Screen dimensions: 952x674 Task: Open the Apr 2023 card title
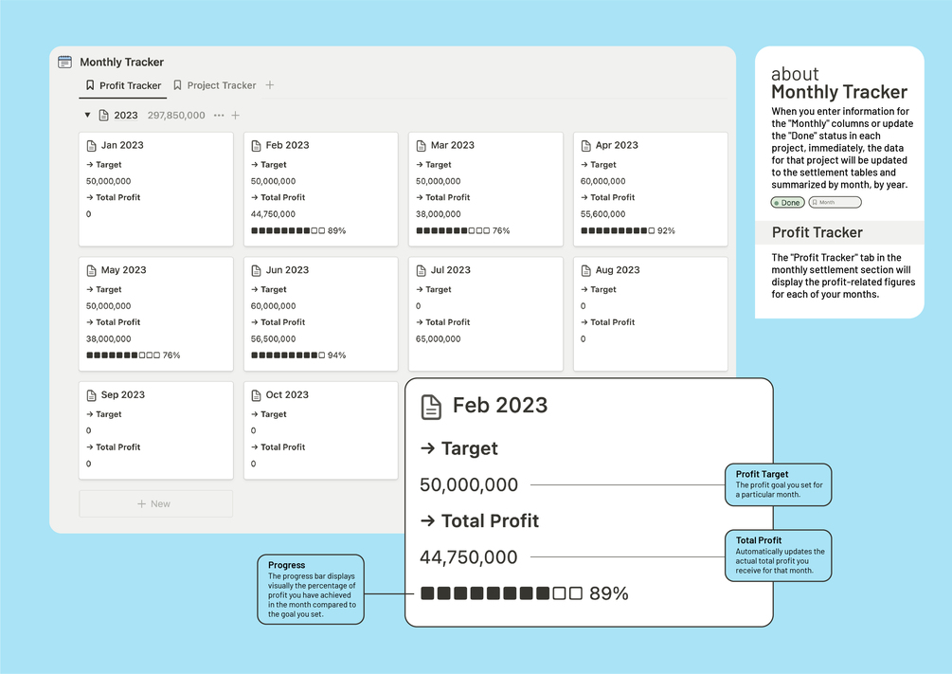click(617, 145)
